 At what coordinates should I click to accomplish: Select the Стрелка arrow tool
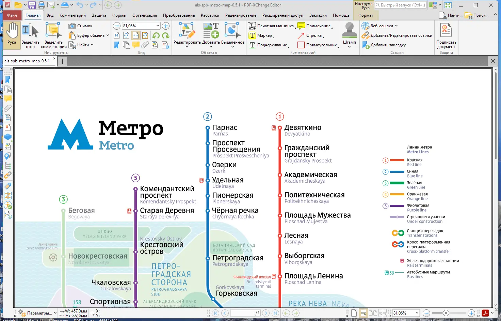[x=310, y=35]
